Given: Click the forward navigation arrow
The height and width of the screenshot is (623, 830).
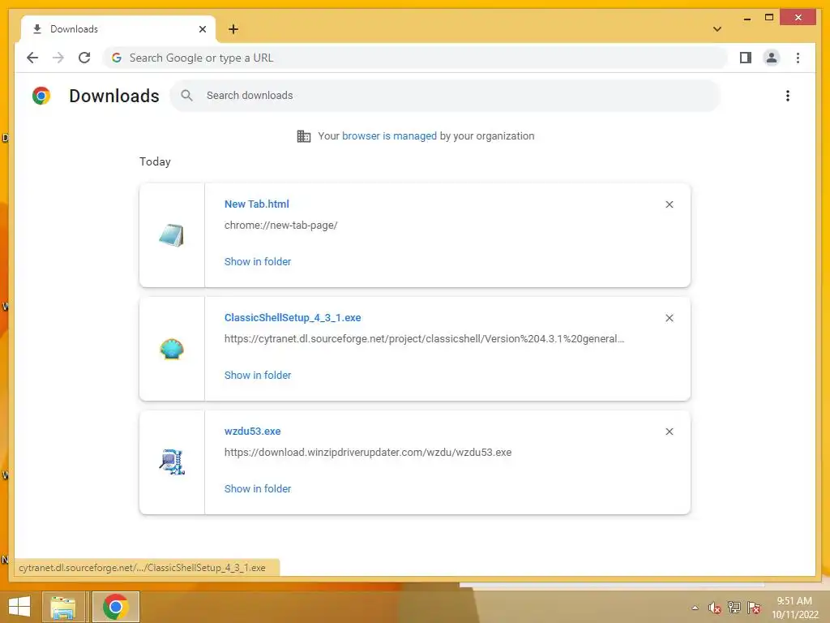Looking at the screenshot, I should 58,58.
